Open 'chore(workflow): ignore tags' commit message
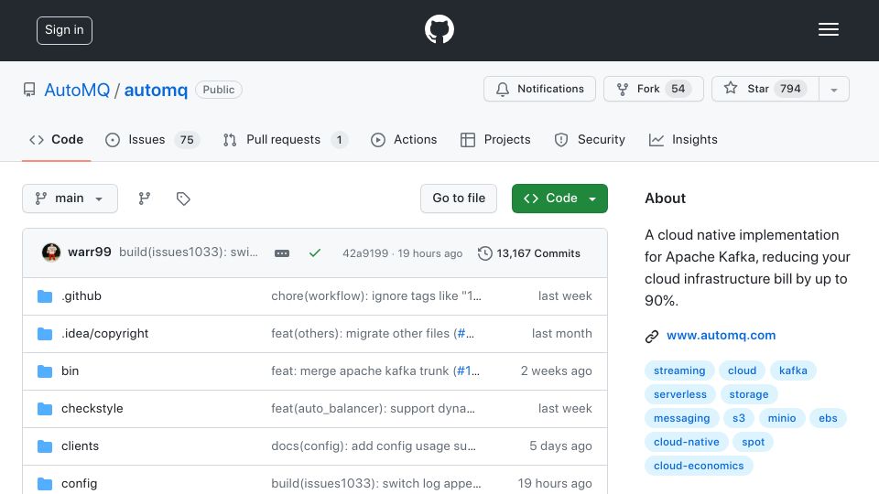879x494 pixels. pos(376,295)
